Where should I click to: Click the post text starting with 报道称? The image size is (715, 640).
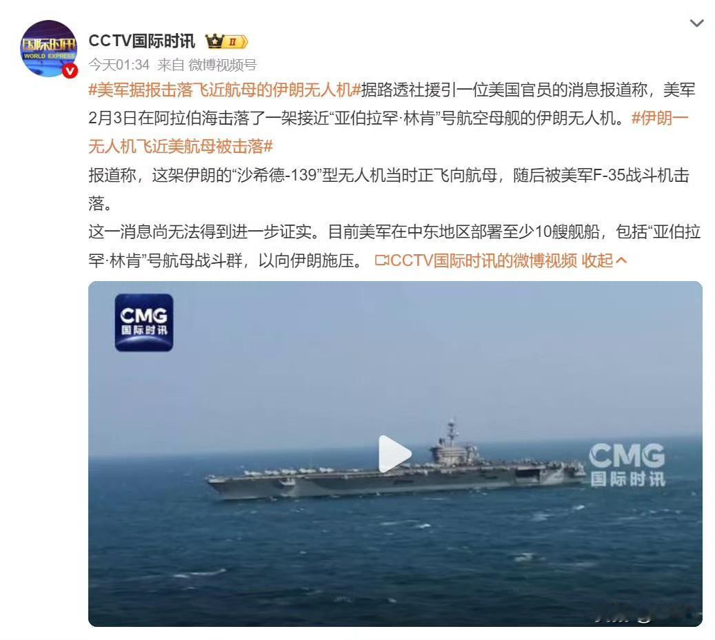click(x=388, y=189)
